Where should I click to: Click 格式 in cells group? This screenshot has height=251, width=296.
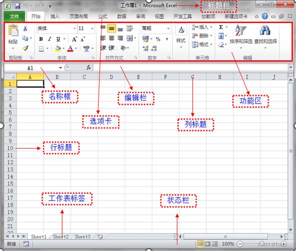click(x=202, y=45)
